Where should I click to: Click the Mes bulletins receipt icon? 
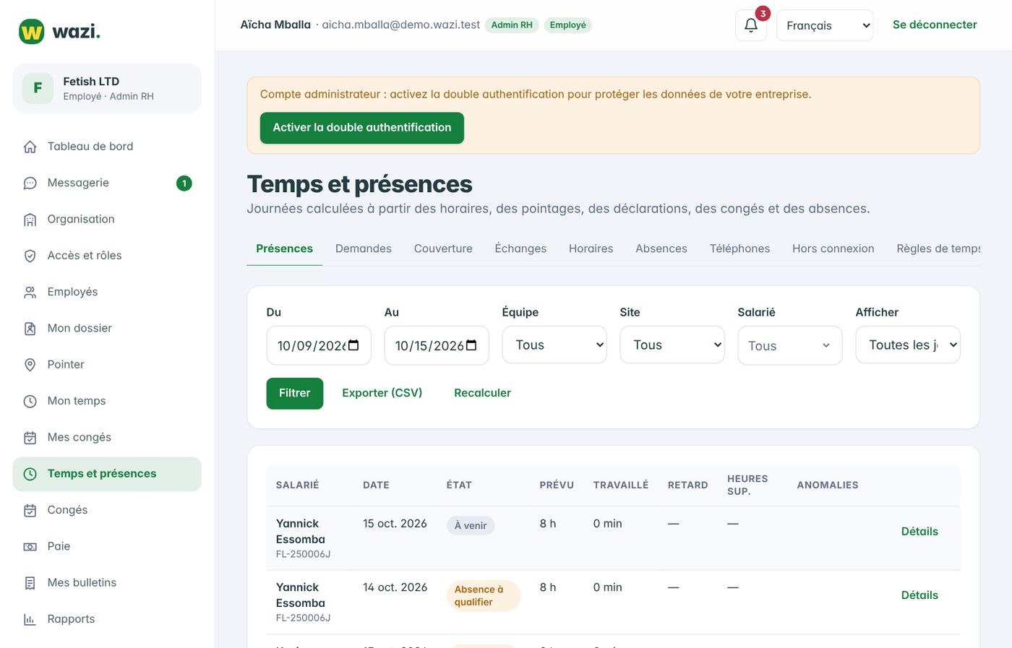coord(30,583)
